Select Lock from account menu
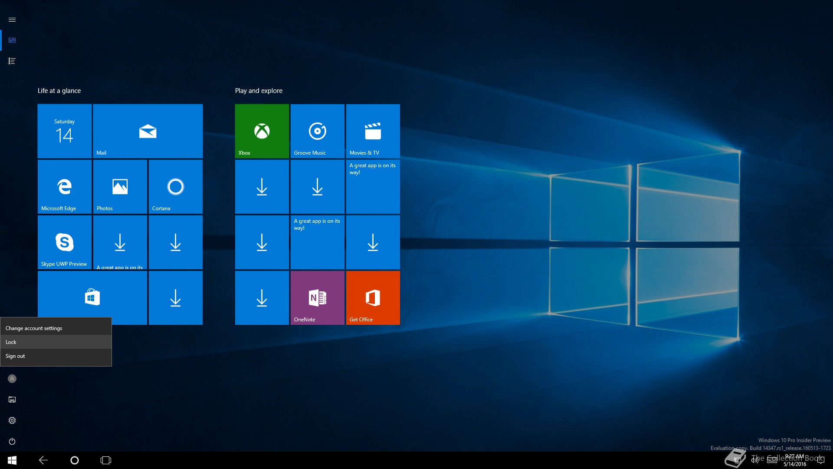 [56, 342]
